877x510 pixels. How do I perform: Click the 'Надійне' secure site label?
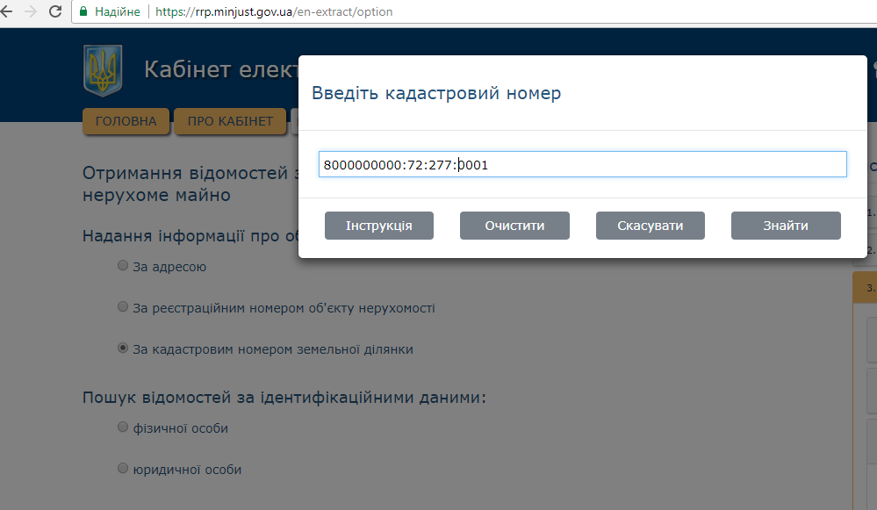click(x=118, y=12)
